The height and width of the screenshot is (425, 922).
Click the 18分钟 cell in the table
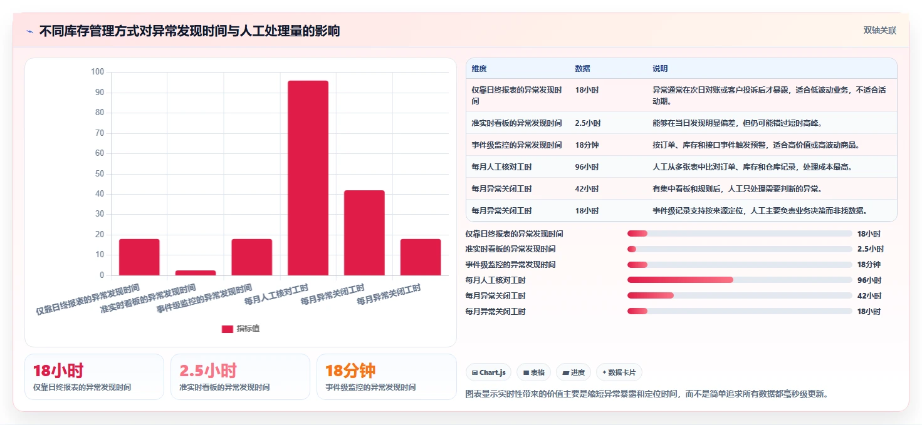[587, 145]
